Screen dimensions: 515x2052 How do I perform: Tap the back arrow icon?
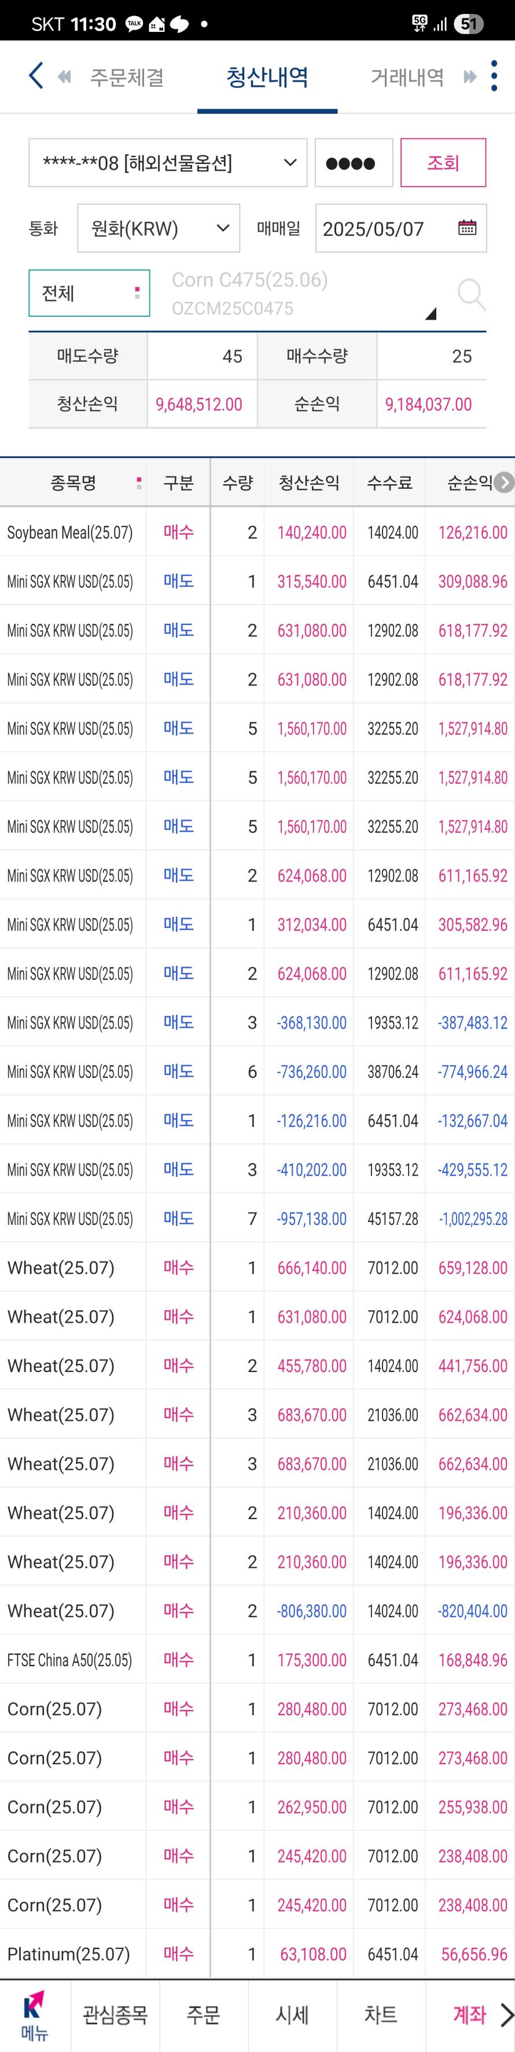(35, 76)
